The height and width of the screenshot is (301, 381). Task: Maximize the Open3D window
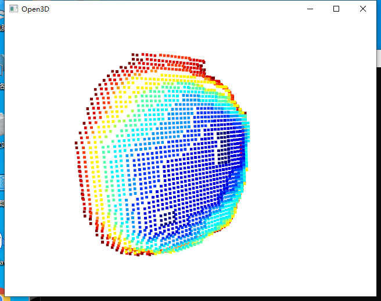pyautogui.click(x=336, y=9)
